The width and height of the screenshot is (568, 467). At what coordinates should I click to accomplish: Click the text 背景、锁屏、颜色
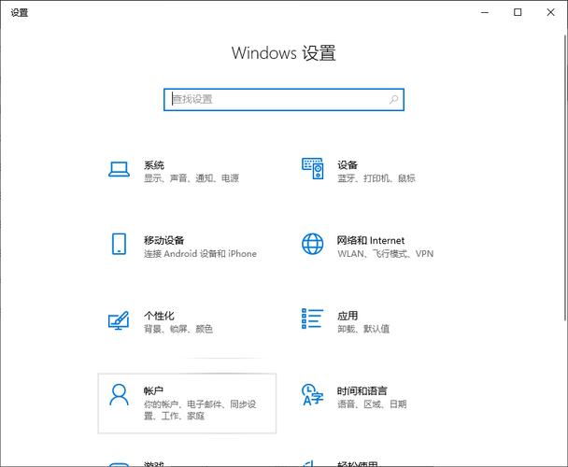[178, 329]
